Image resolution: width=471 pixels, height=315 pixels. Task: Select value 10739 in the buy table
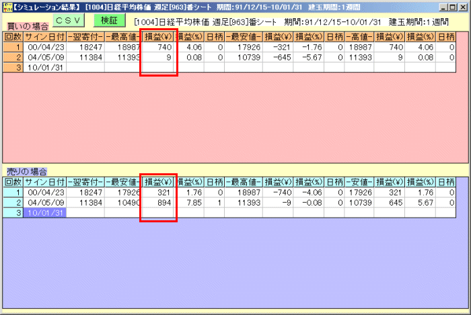pos(244,57)
